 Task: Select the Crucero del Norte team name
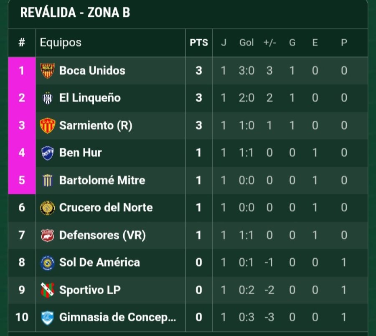point(106,208)
